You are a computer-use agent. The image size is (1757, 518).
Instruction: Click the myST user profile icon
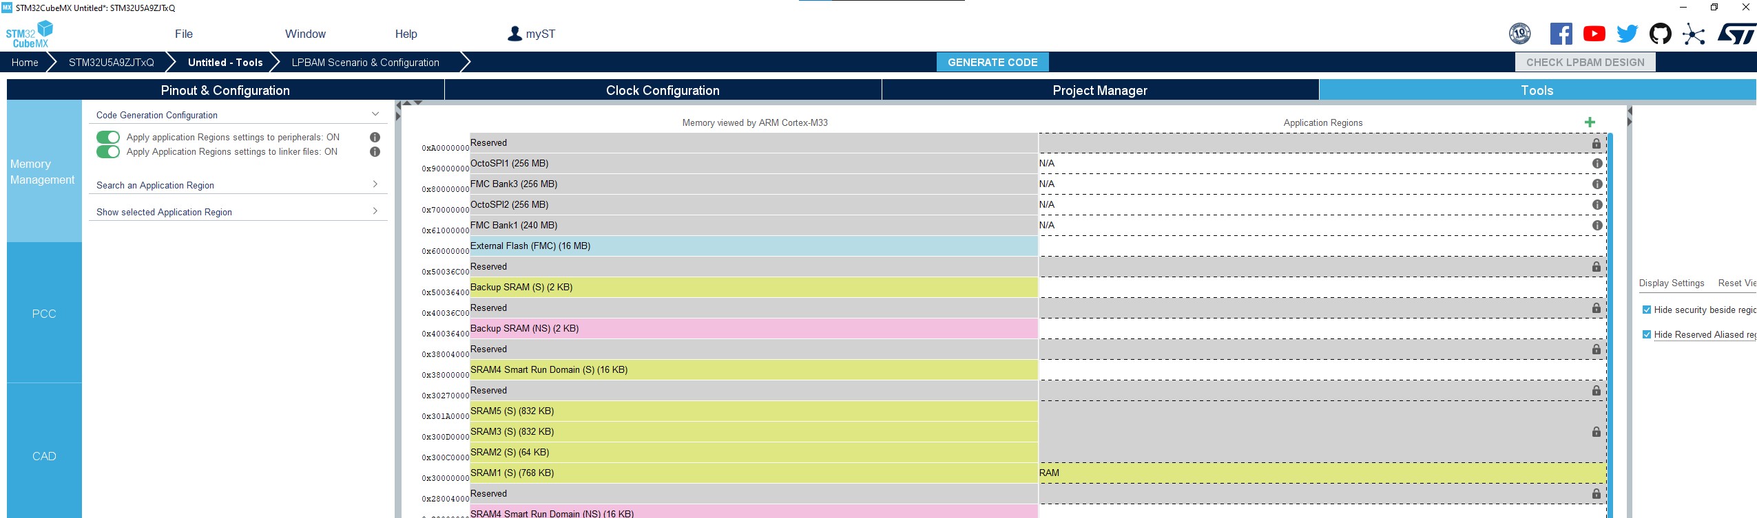(514, 34)
